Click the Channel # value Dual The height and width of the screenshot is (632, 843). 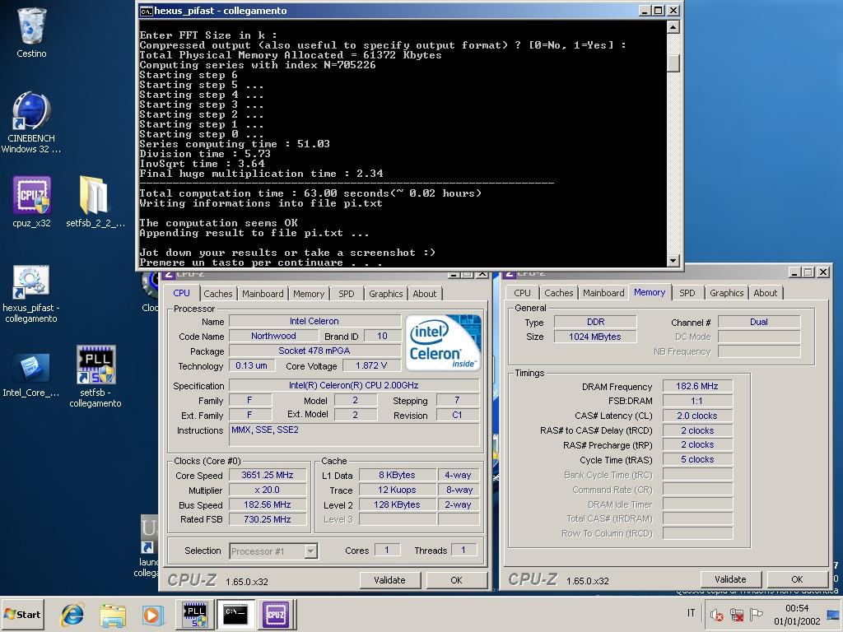pos(759,322)
